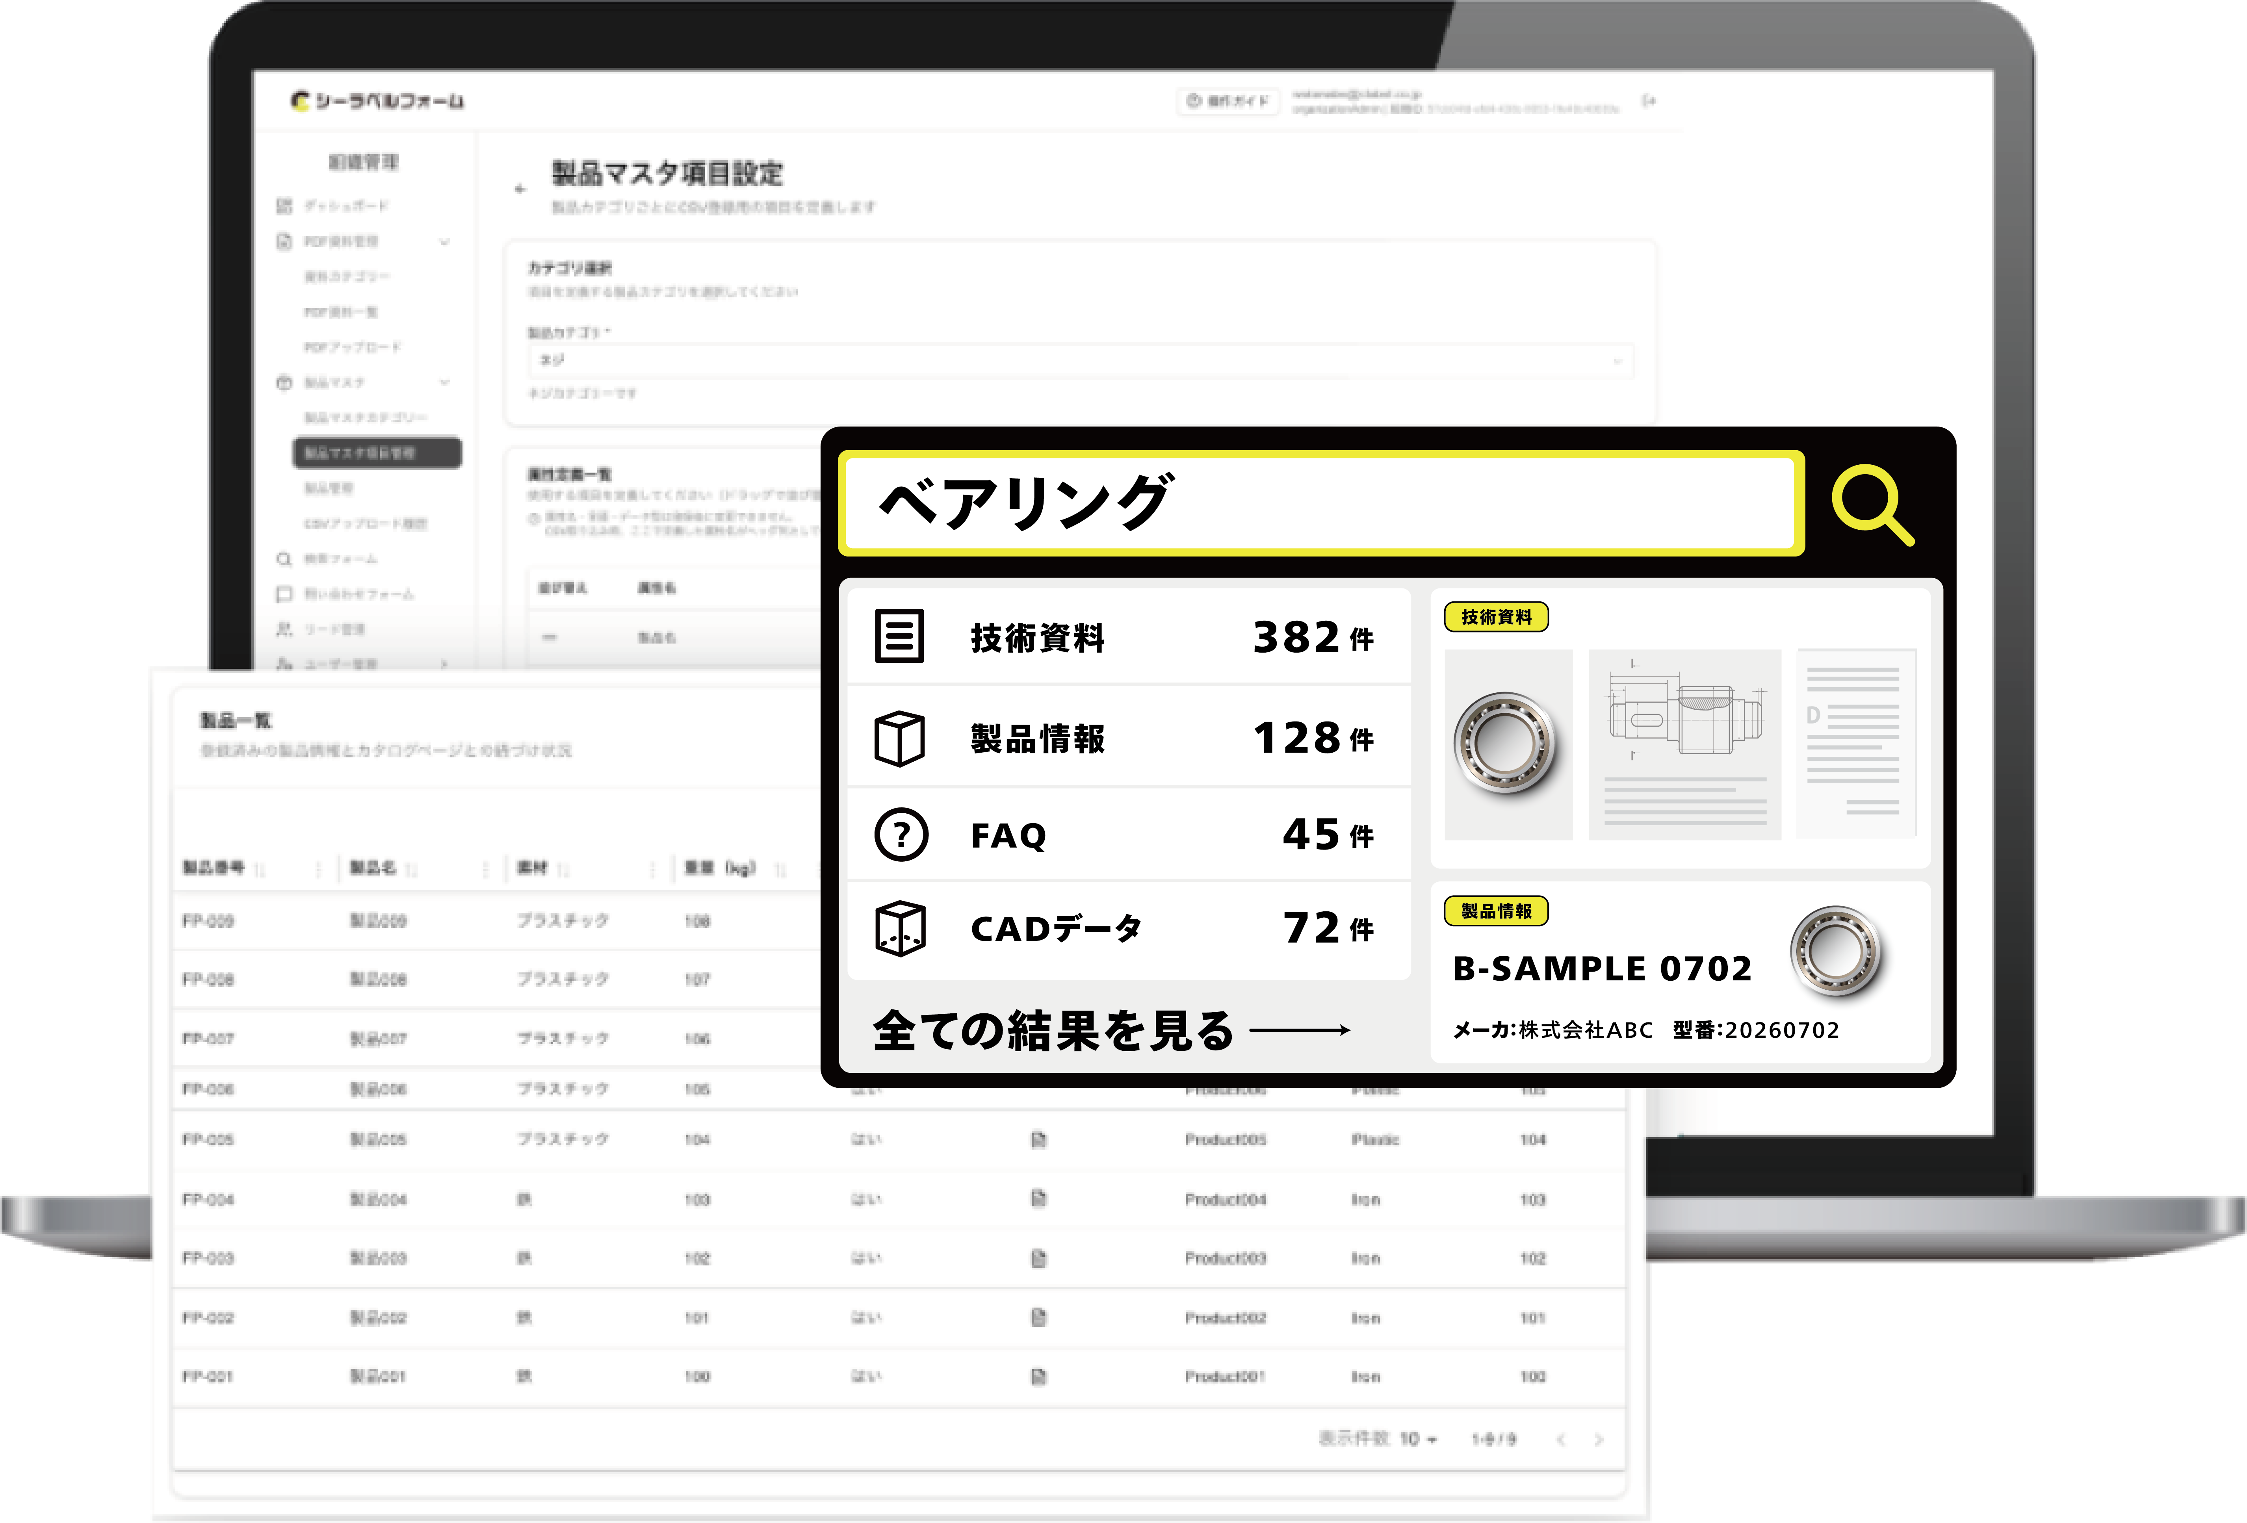Click the ベアリング search input field

1321,503
